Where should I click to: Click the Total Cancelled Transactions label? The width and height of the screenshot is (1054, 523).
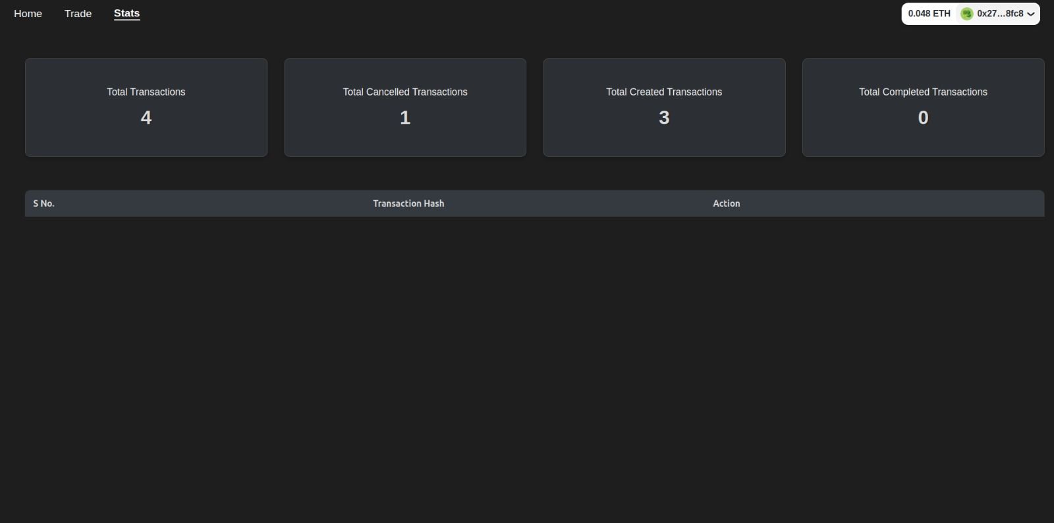click(x=405, y=92)
